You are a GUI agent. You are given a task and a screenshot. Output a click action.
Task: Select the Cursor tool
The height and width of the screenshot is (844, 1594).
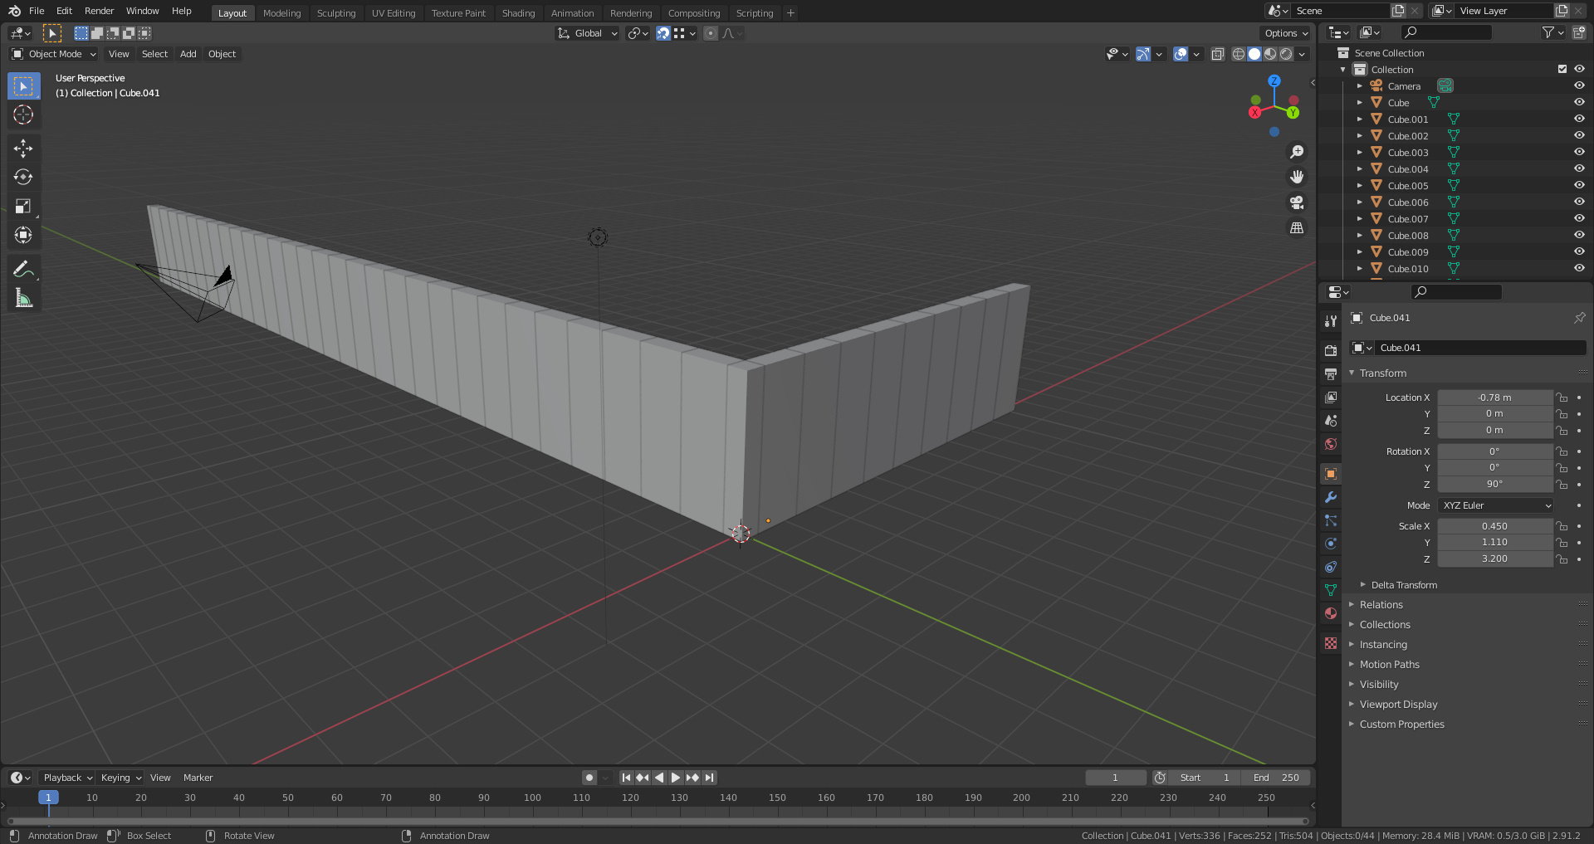pos(23,115)
